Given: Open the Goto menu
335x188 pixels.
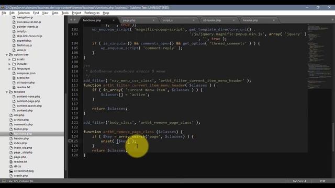Looking at the screenshot, I should pos(55,13).
